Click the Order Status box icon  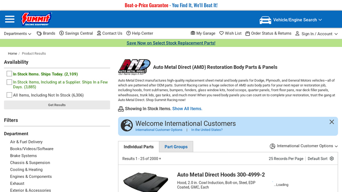point(248,34)
